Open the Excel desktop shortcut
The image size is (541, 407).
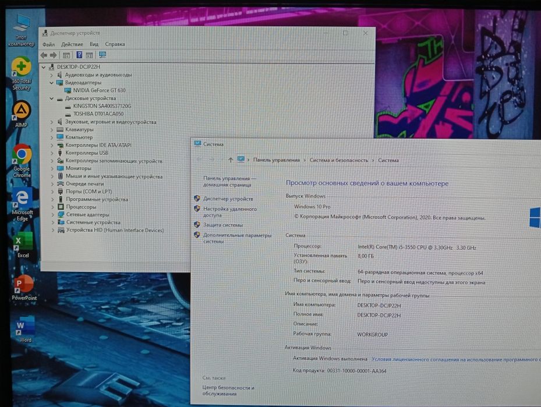(23, 245)
